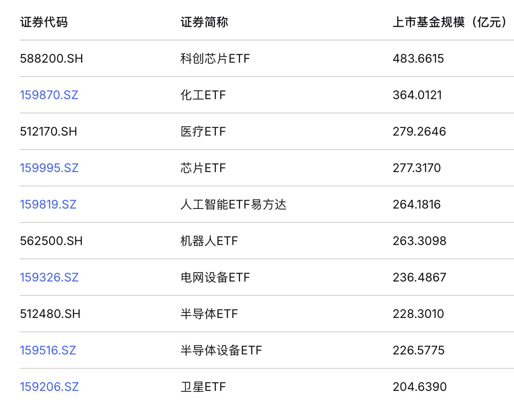
Task: Click the 证券代码 column header
Action: (x=44, y=22)
